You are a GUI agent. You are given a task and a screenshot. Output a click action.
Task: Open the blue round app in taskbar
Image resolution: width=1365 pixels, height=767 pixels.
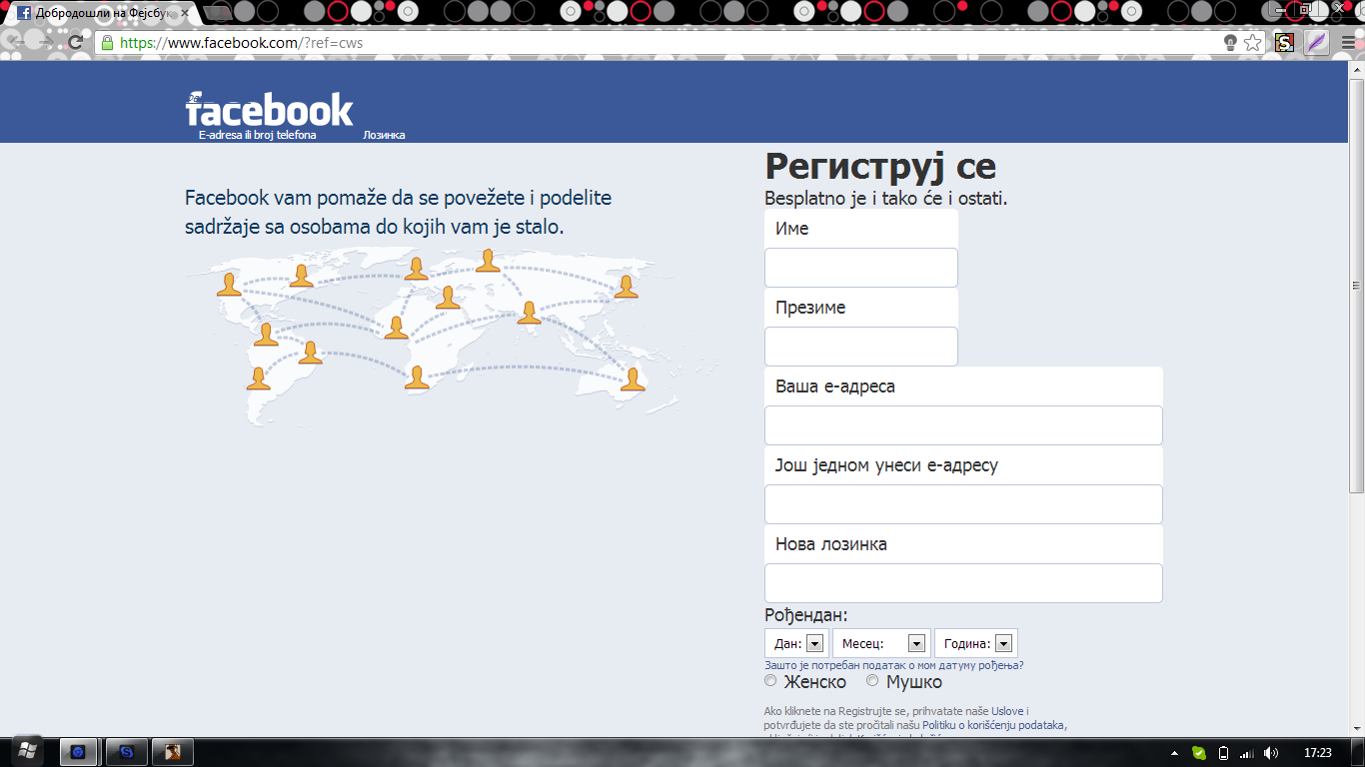point(78,752)
